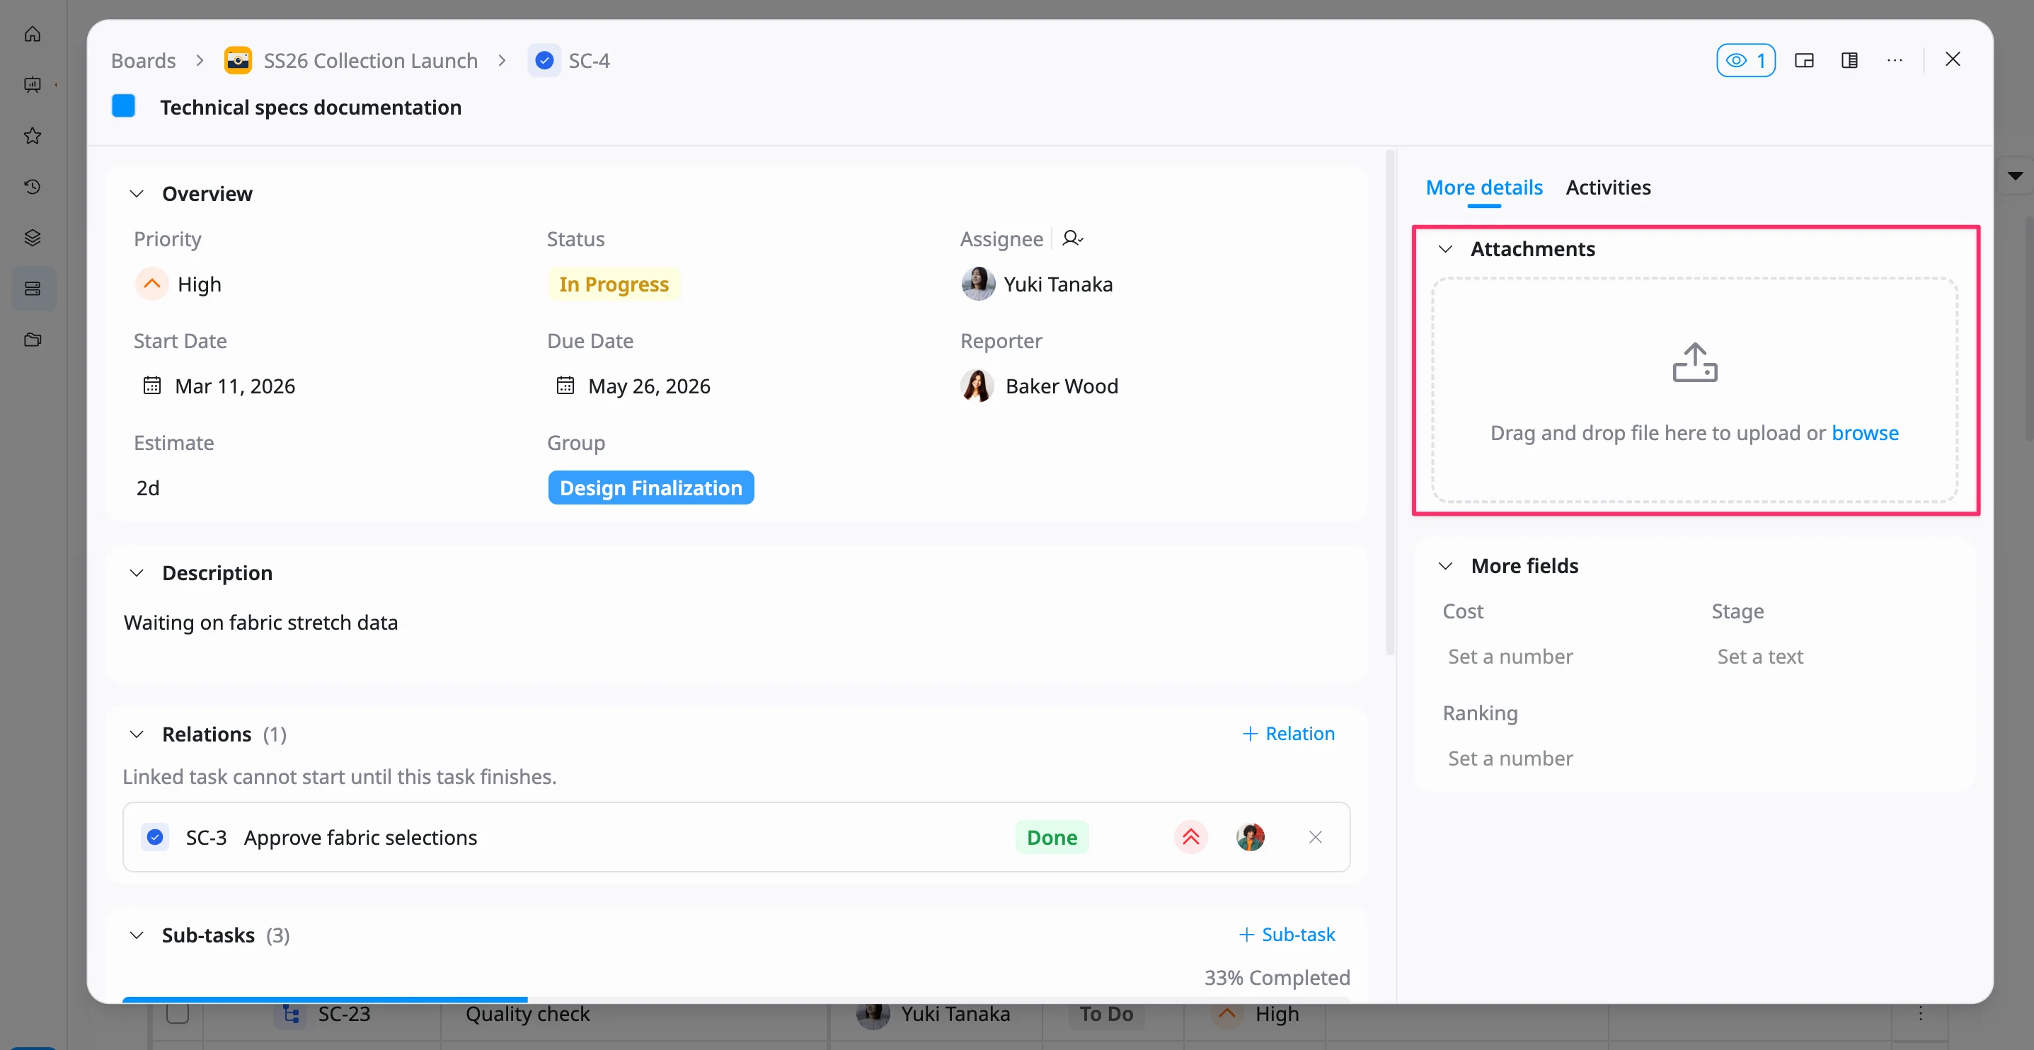Add a new Sub-task
Image resolution: width=2034 pixels, height=1050 pixels.
click(x=1287, y=935)
